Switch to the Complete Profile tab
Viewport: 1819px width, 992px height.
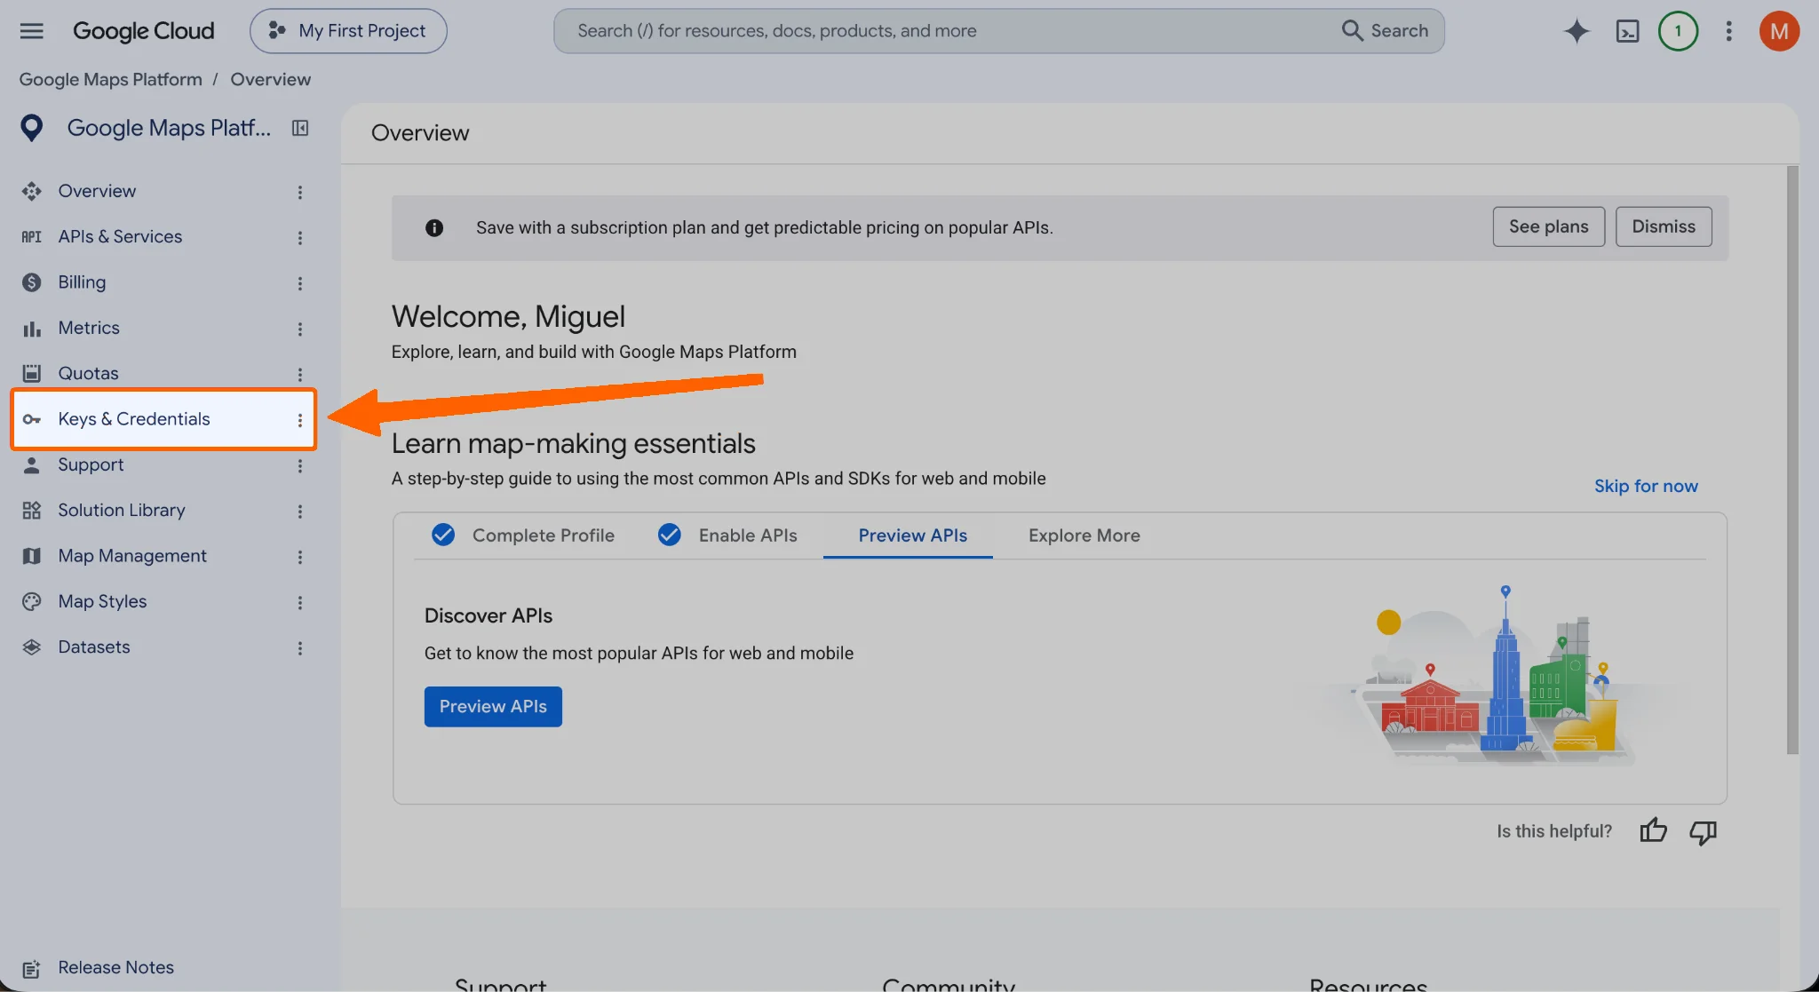[524, 535]
